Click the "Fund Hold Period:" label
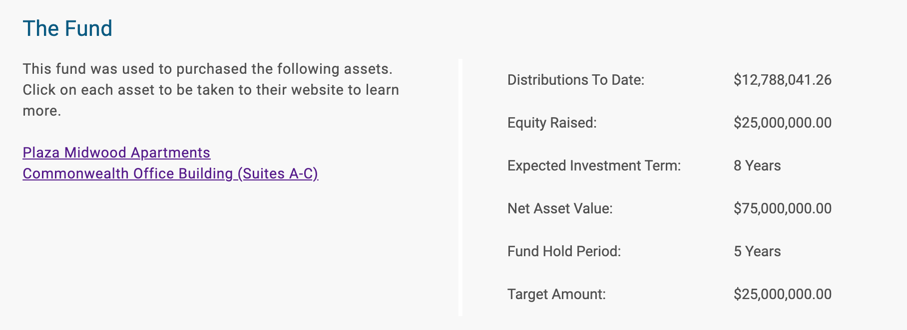The height and width of the screenshot is (330, 907). tap(564, 251)
